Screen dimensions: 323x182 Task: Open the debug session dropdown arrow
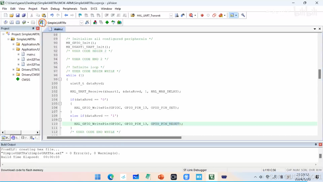point(195,15)
